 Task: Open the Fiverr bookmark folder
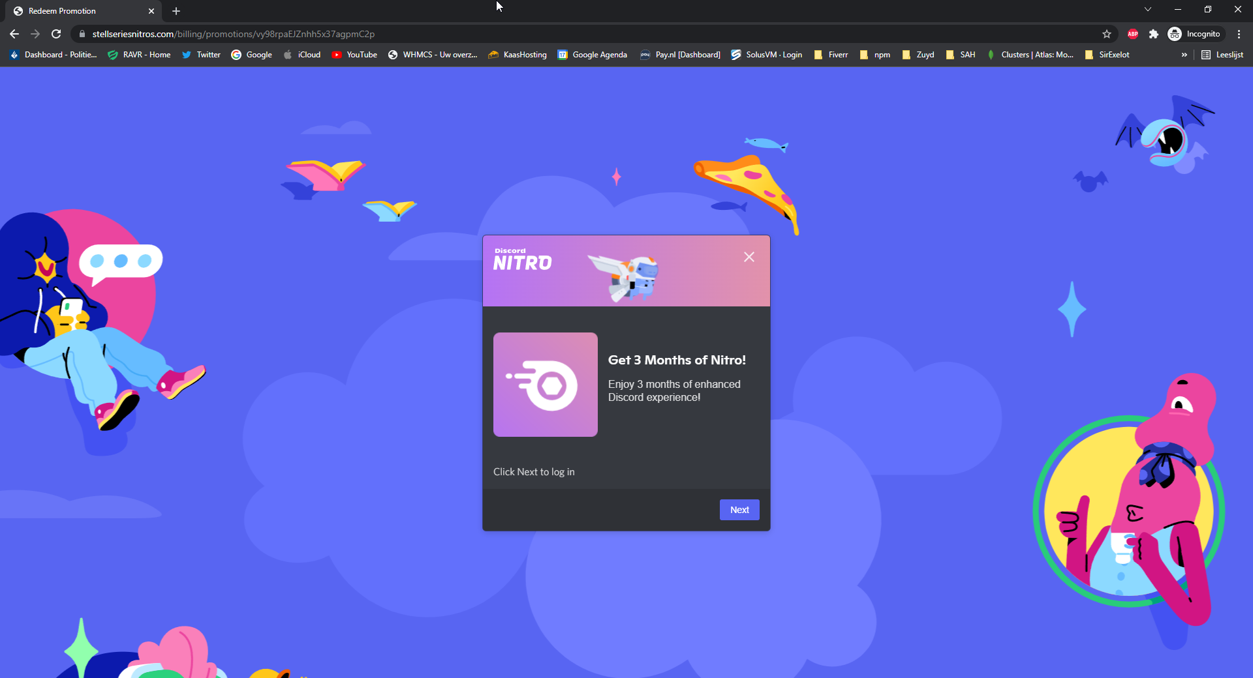tap(831, 55)
